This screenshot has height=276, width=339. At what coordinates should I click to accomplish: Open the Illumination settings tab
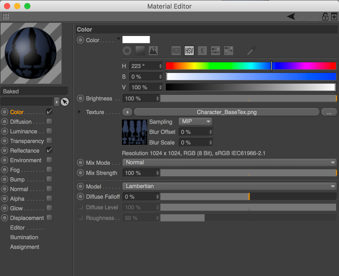[x=24, y=237]
